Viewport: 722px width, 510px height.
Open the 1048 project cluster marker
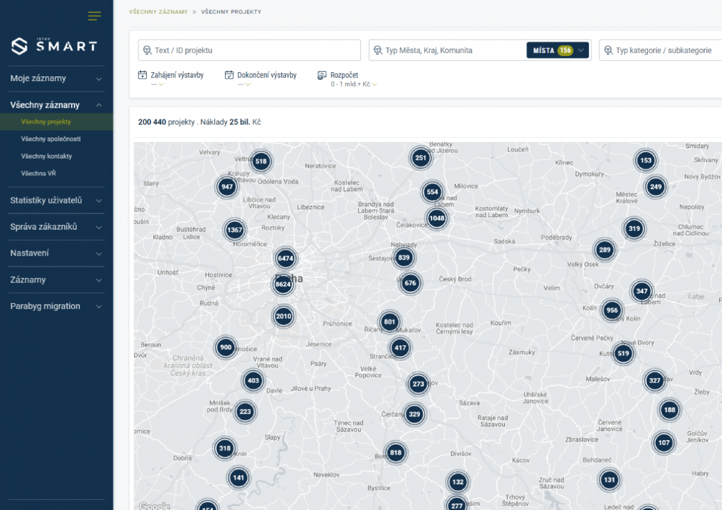437,218
